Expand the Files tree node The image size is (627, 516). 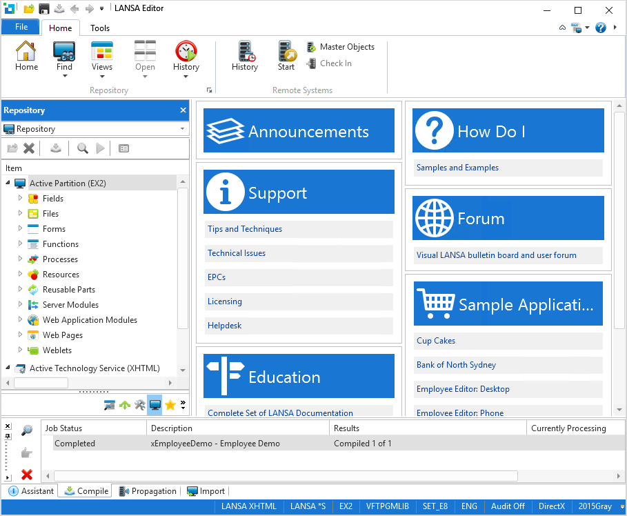[20, 212]
